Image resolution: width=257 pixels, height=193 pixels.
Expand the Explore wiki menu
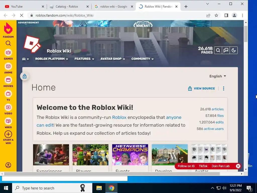pos(26,59)
